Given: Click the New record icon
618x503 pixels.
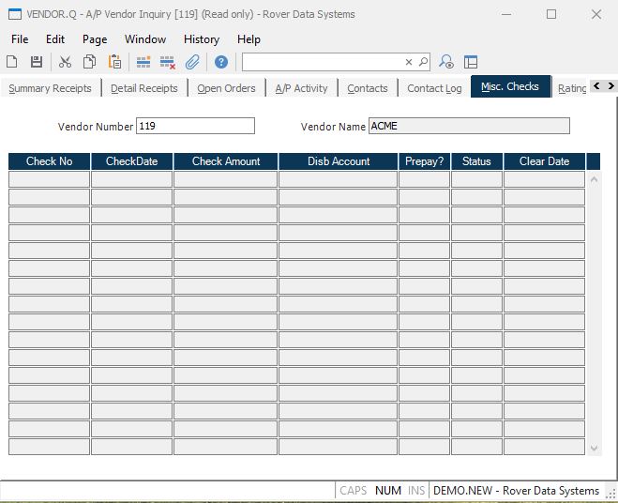Looking at the screenshot, I should (x=12, y=62).
